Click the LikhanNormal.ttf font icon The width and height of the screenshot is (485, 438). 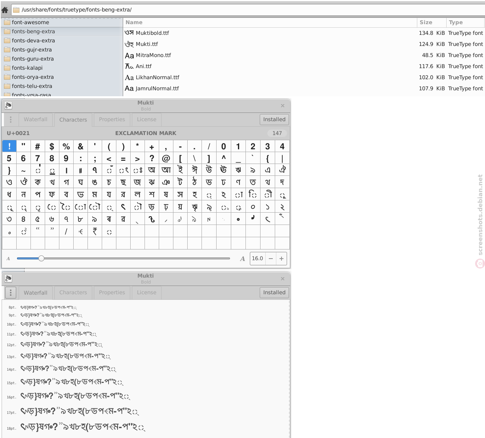click(x=129, y=77)
